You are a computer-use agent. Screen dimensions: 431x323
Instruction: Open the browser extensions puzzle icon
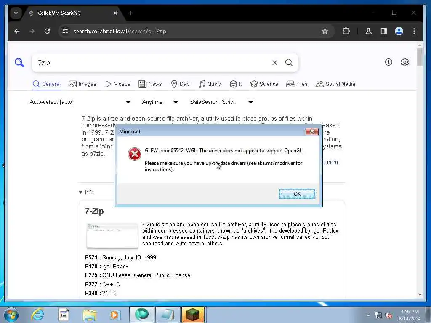(x=346, y=31)
